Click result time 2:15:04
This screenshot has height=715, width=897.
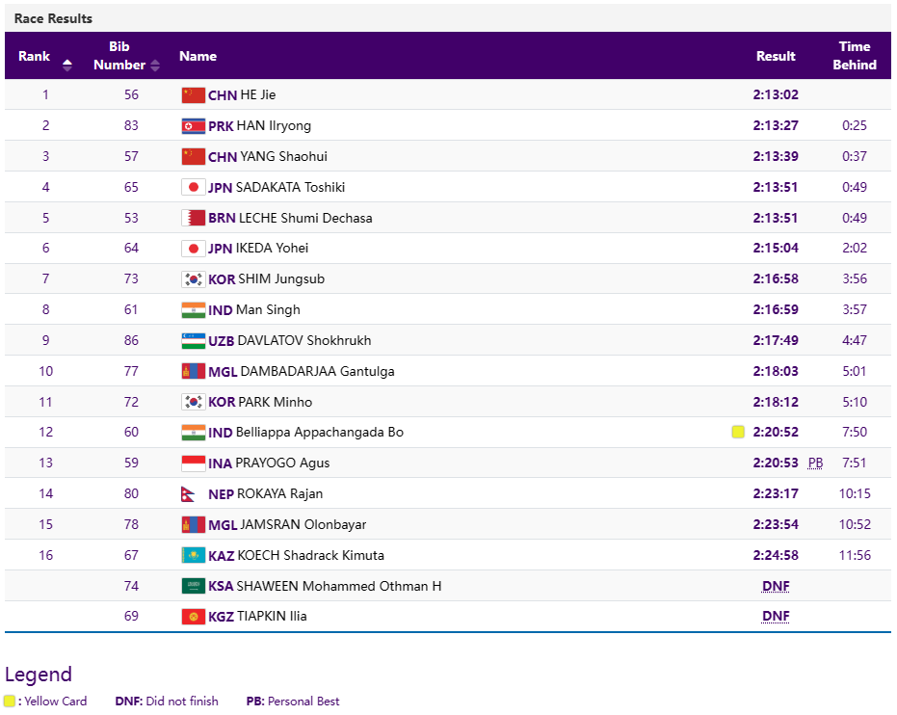(776, 249)
